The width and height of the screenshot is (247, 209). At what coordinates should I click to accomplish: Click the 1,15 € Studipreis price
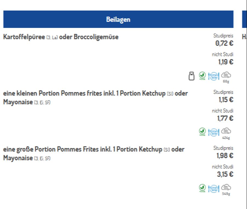[x=226, y=100]
